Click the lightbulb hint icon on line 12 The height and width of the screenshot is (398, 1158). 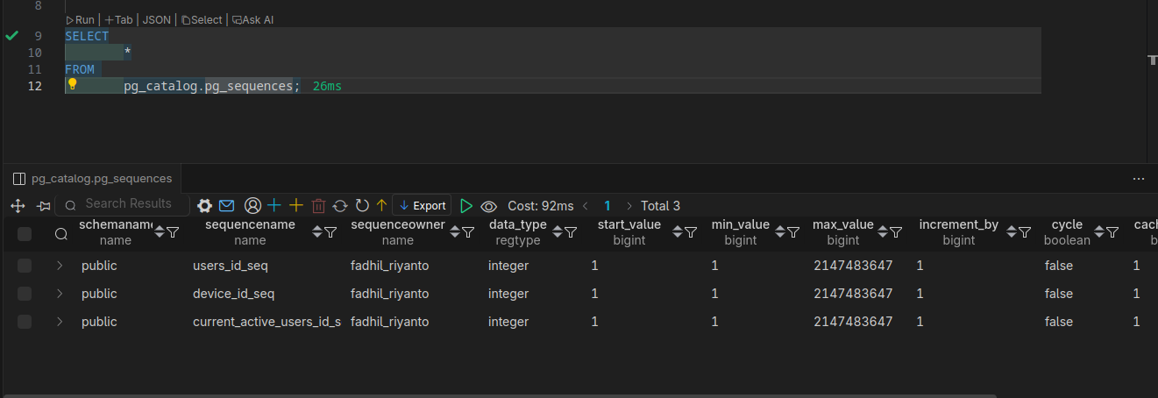point(73,85)
